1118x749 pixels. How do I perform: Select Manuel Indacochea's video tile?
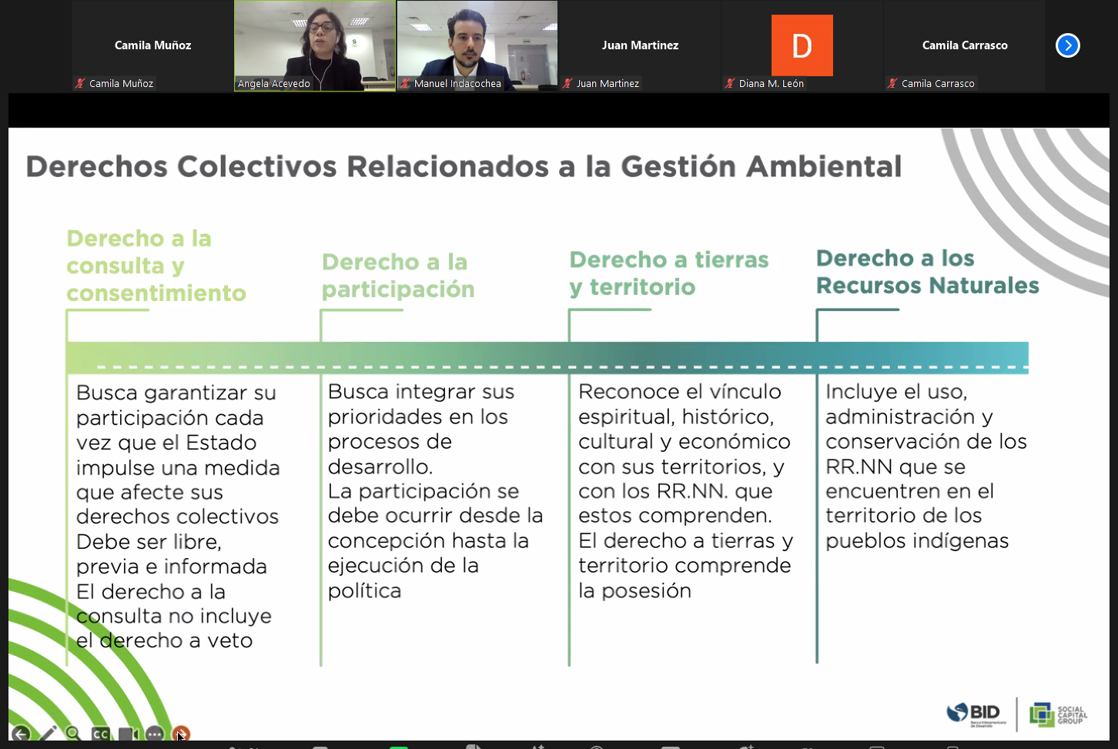(x=477, y=45)
